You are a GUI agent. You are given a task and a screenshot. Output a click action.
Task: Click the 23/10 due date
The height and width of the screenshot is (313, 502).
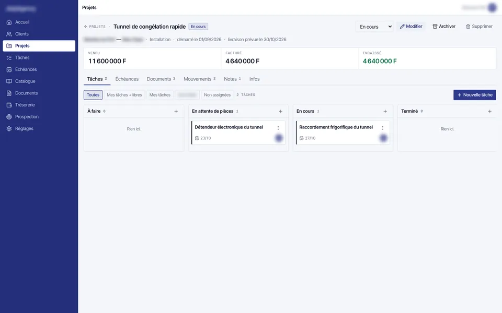point(206,138)
